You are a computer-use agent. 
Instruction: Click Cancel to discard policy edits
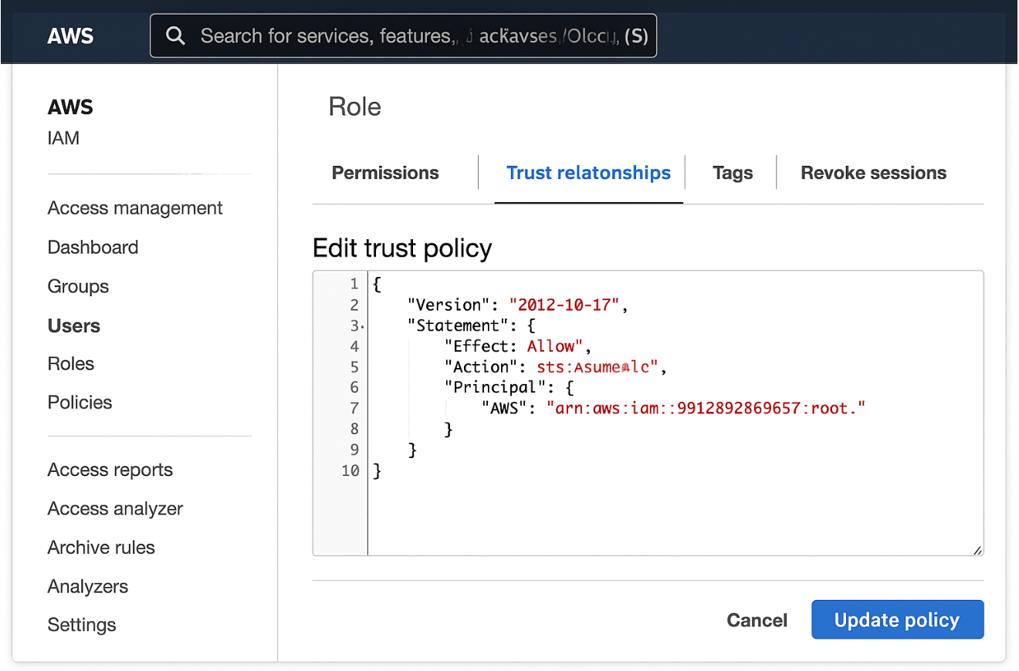(x=757, y=620)
